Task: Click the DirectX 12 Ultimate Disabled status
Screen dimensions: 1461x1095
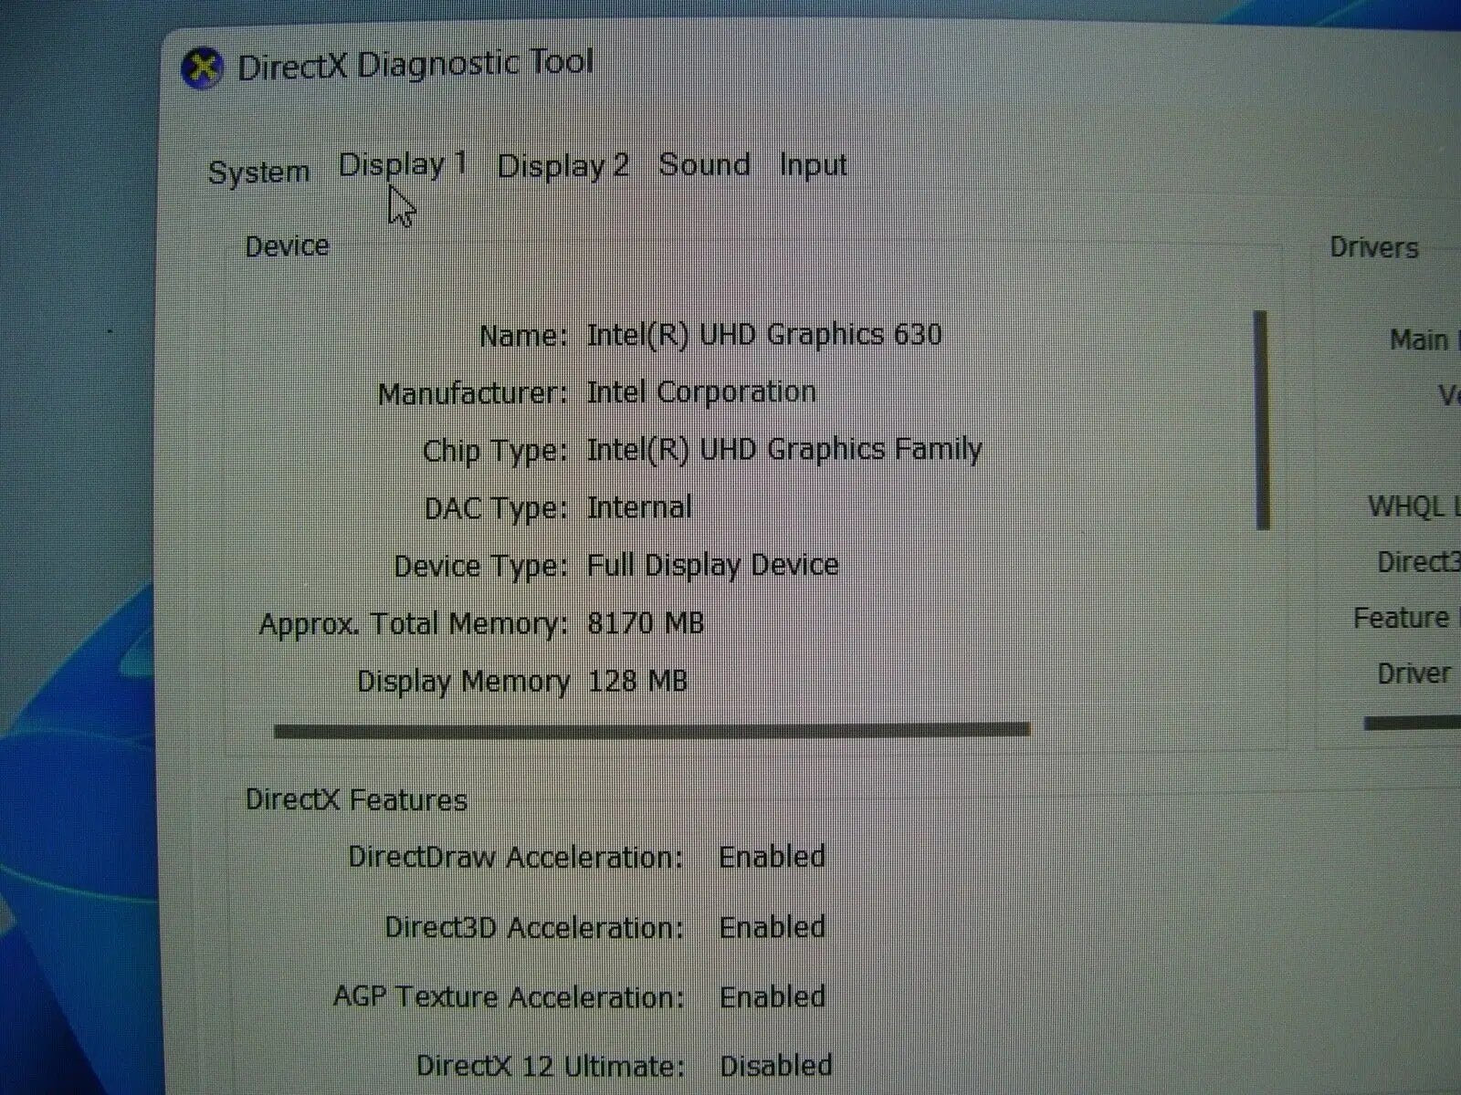Action: pos(776,1065)
